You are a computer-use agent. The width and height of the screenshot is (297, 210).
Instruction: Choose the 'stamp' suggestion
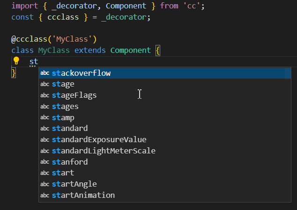pyautogui.click(x=63, y=117)
